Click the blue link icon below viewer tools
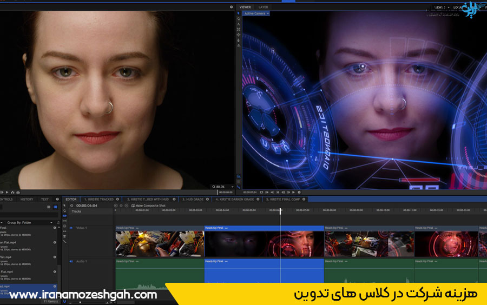 (x=239, y=187)
